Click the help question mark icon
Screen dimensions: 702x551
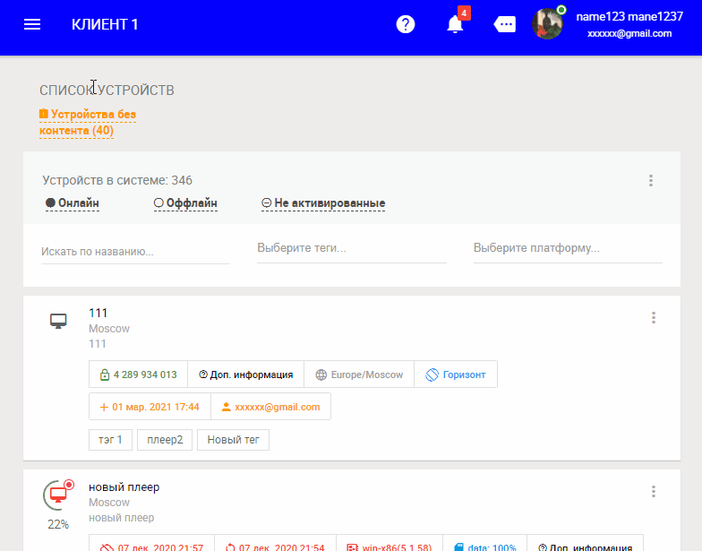[x=406, y=24]
